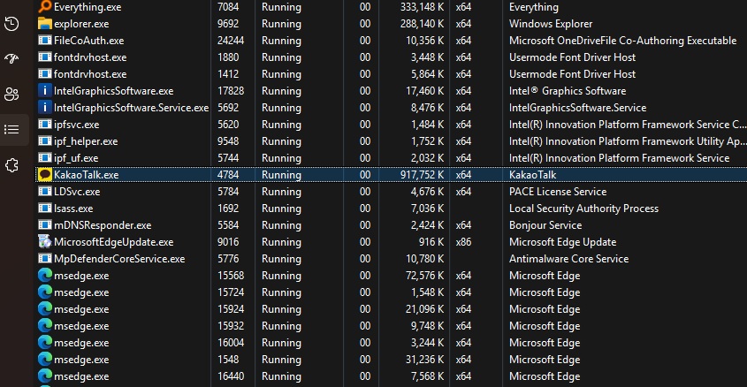Select the lsass.exe process name

tap(73, 209)
